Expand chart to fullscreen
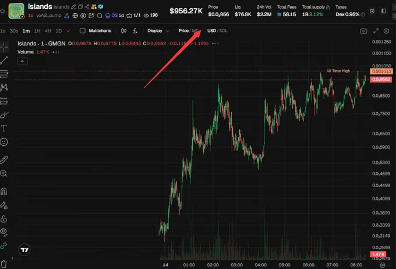 click(x=376, y=31)
